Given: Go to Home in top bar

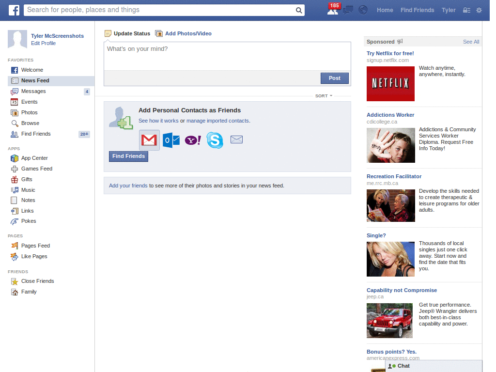Looking at the screenshot, I should pos(385,10).
